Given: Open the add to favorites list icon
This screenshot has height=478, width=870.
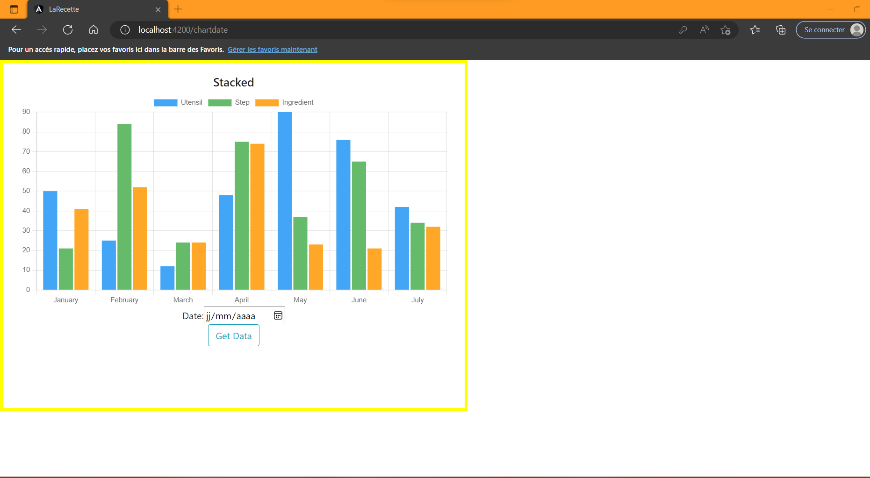Looking at the screenshot, I should coord(726,29).
